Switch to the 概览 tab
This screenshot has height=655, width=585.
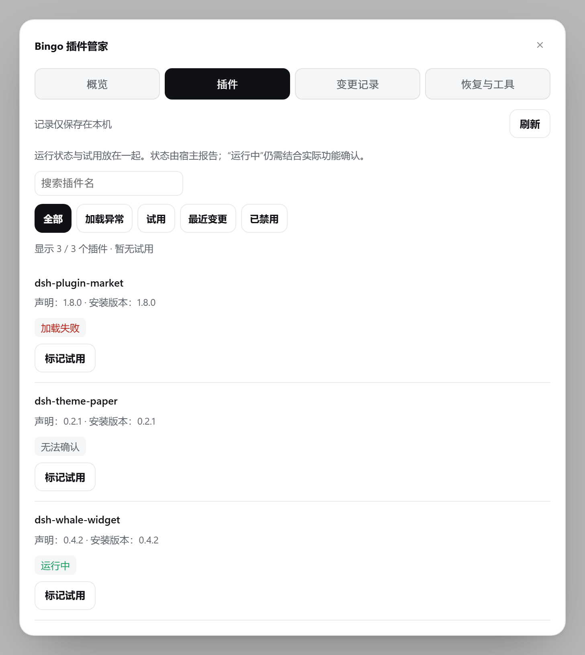97,84
